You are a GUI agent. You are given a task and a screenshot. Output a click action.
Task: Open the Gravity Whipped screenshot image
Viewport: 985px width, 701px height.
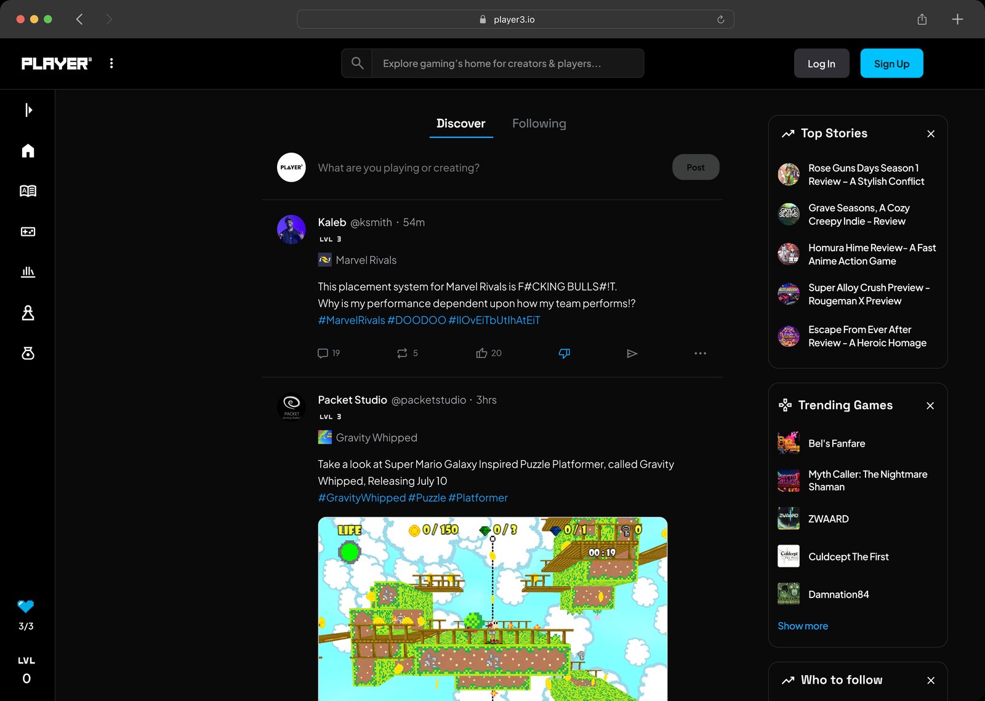pos(492,609)
